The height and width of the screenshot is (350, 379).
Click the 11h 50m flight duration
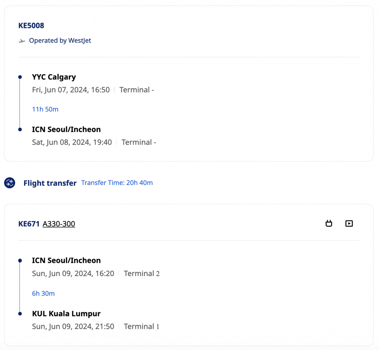click(45, 109)
